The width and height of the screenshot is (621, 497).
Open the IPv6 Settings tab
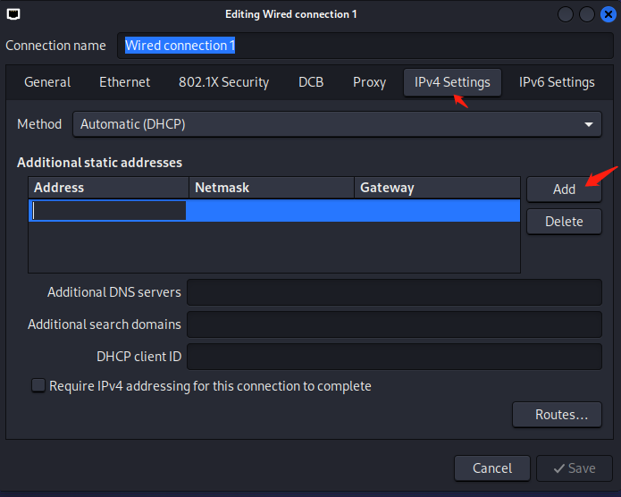click(x=557, y=82)
